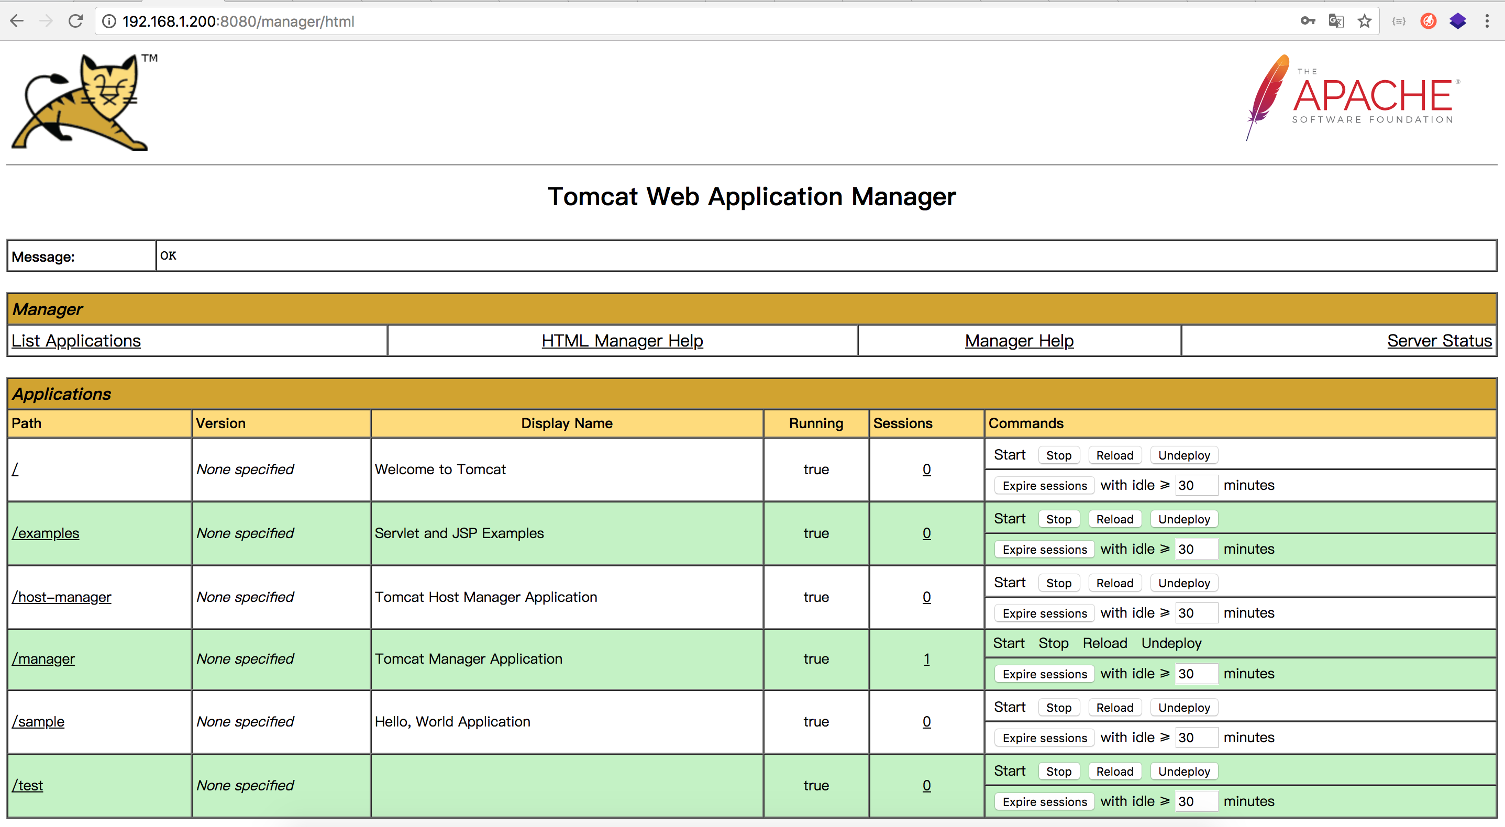Expire sessions for root / application
Screen dimensions: 1505x827
tap(1045, 486)
